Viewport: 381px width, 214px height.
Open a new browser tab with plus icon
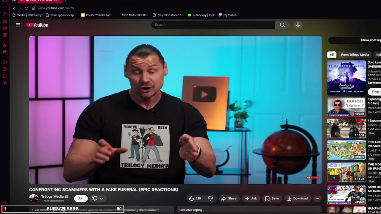[x=65, y=1]
